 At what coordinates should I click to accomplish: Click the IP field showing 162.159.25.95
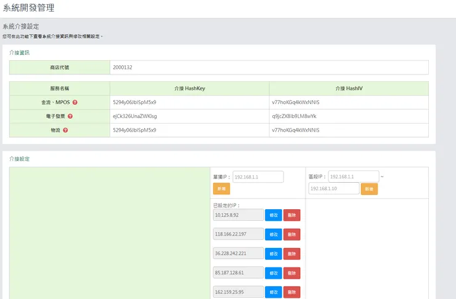238,292
